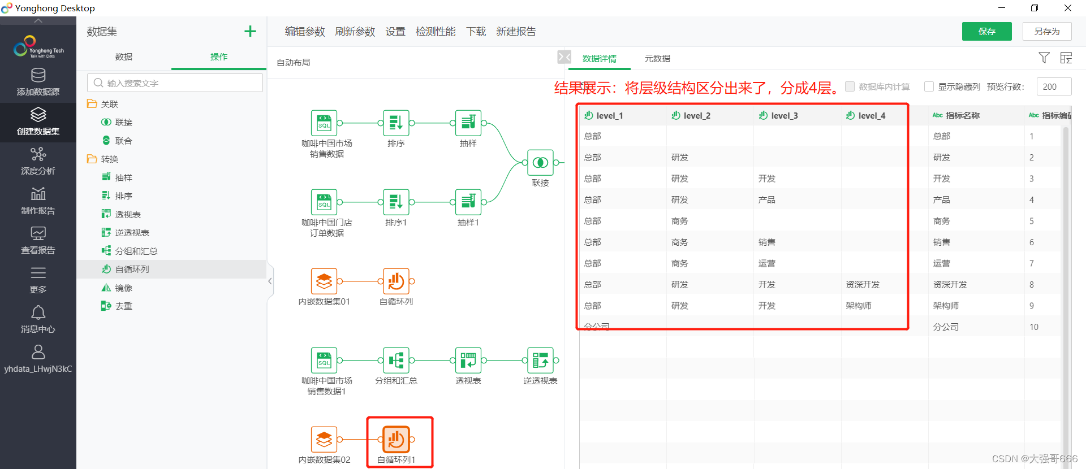Select 创建数据集 in the sidebar
The height and width of the screenshot is (469, 1086).
pyautogui.click(x=38, y=122)
